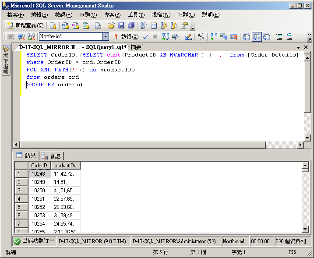This screenshot has height=258, width=314.
Task: Click the 執行 (Execute) button
Action: tap(126, 37)
